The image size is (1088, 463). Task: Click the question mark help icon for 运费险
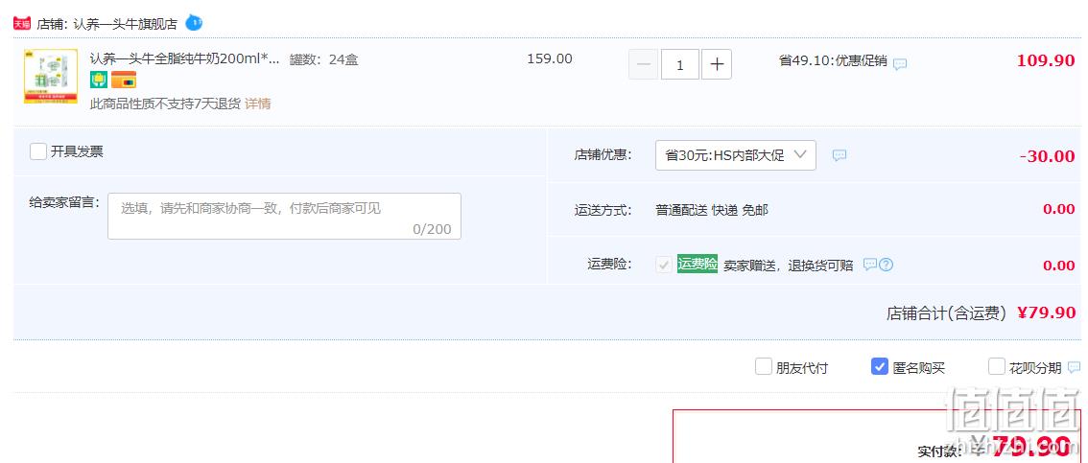coord(887,264)
